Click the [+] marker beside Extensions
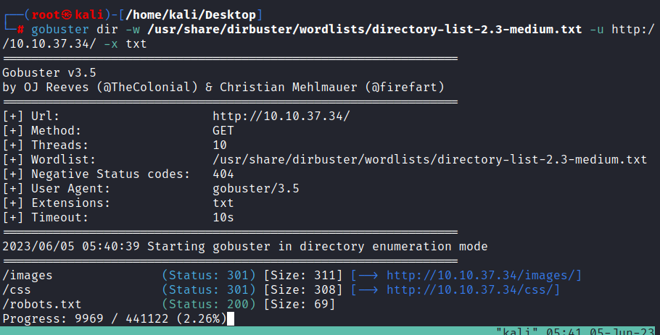 pyautogui.click(x=13, y=203)
